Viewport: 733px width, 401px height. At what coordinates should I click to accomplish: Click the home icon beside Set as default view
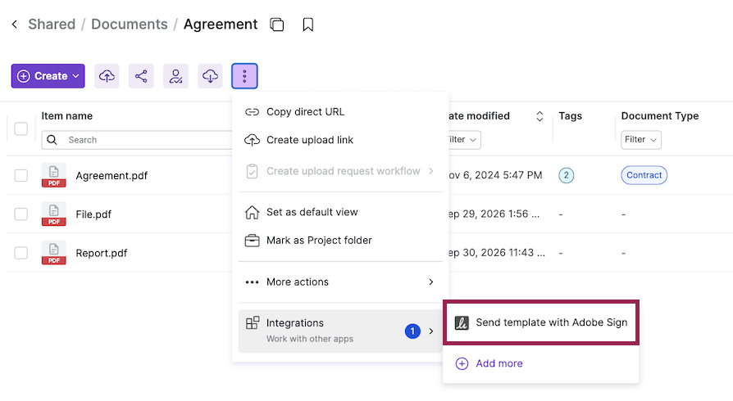click(x=252, y=213)
